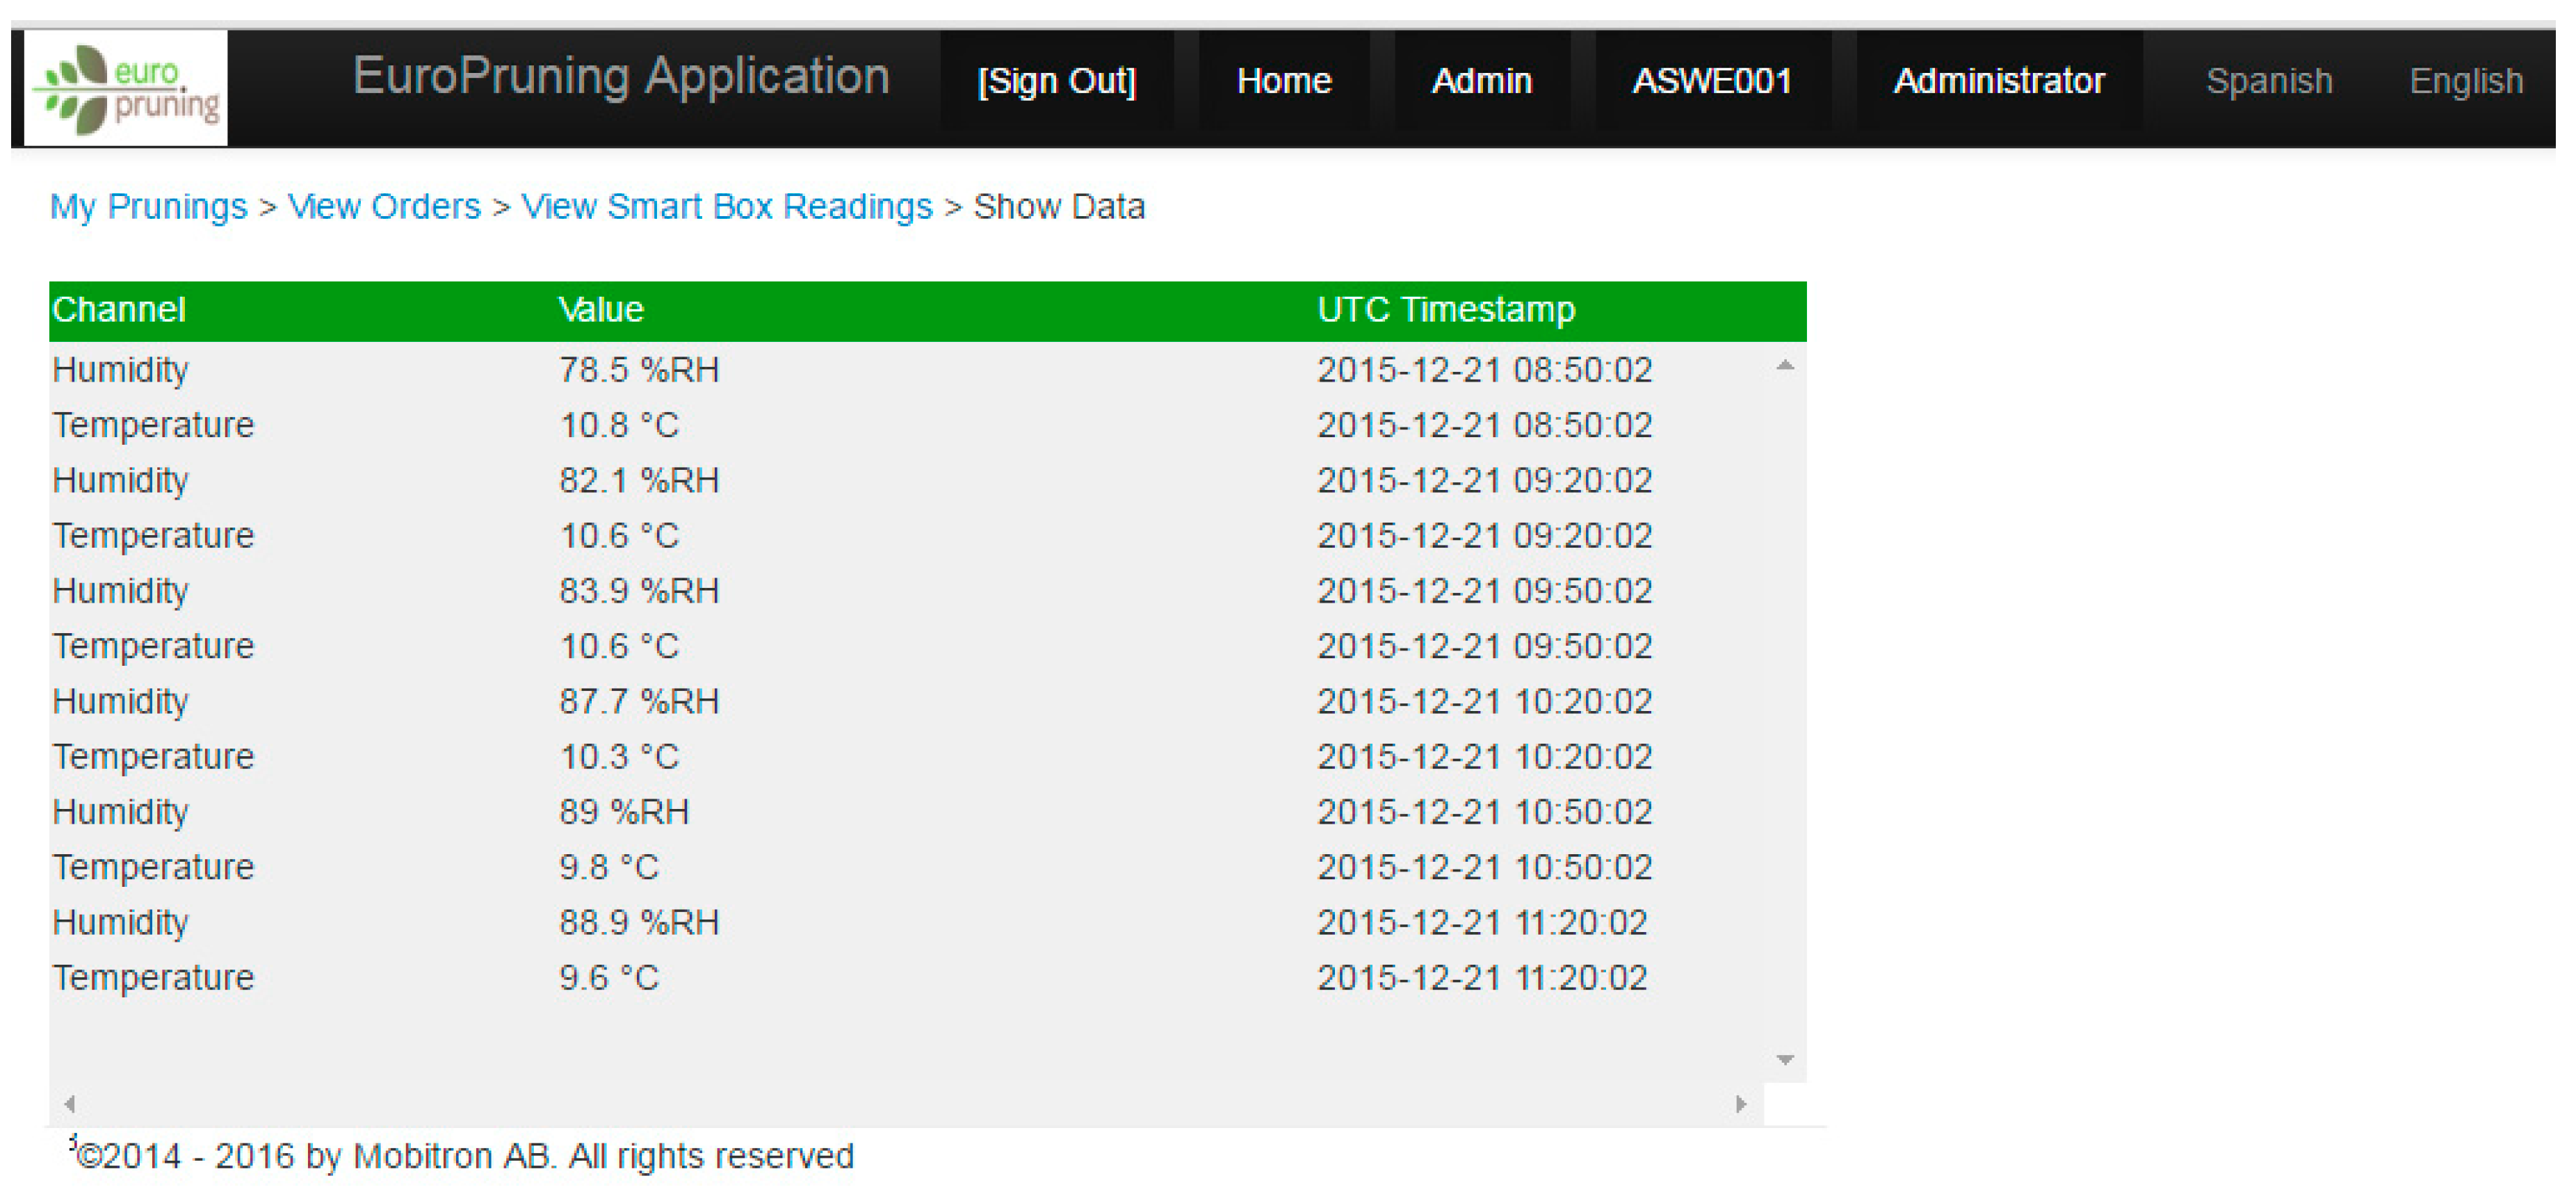Click the scroll down arrow in data table
This screenshot has height=1201, width=2576.
[x=1785, y=1060]
